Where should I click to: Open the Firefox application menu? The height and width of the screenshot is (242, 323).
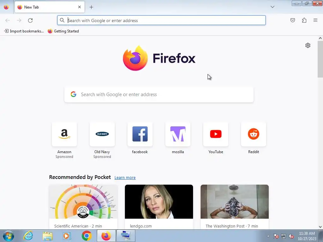click(315, 20)
